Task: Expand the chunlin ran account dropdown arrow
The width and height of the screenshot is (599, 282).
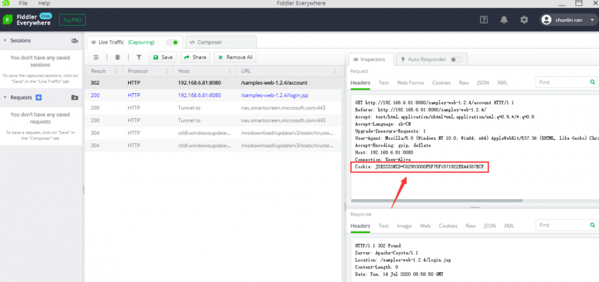Action: [592, 20]
